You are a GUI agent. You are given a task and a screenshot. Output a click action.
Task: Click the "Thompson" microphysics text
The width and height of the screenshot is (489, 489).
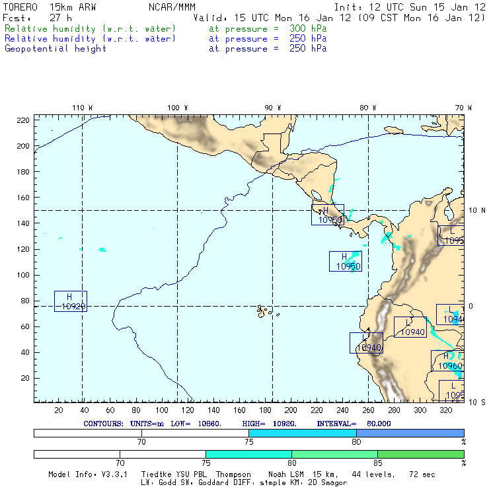pos(233,474)
